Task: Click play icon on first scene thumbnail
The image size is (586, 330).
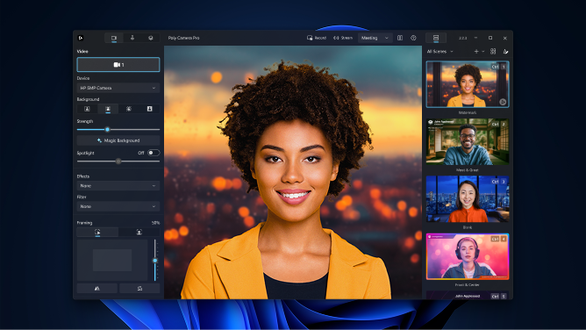Action: click(x=503, y=102)
